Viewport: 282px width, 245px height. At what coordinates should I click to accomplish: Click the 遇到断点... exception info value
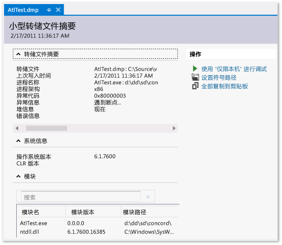click(108, 102)
